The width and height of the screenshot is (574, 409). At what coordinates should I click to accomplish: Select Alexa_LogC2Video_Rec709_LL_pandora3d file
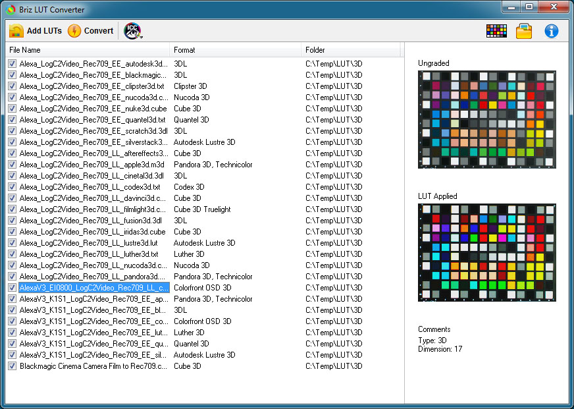[93, 277]
